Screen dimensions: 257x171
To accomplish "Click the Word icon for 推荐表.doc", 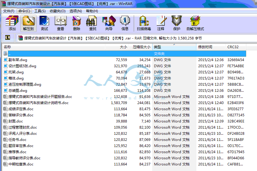I will (x=5, y=152).
